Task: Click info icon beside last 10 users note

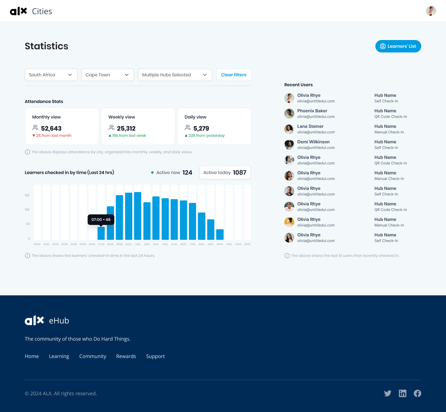Action: click(287, 256)
